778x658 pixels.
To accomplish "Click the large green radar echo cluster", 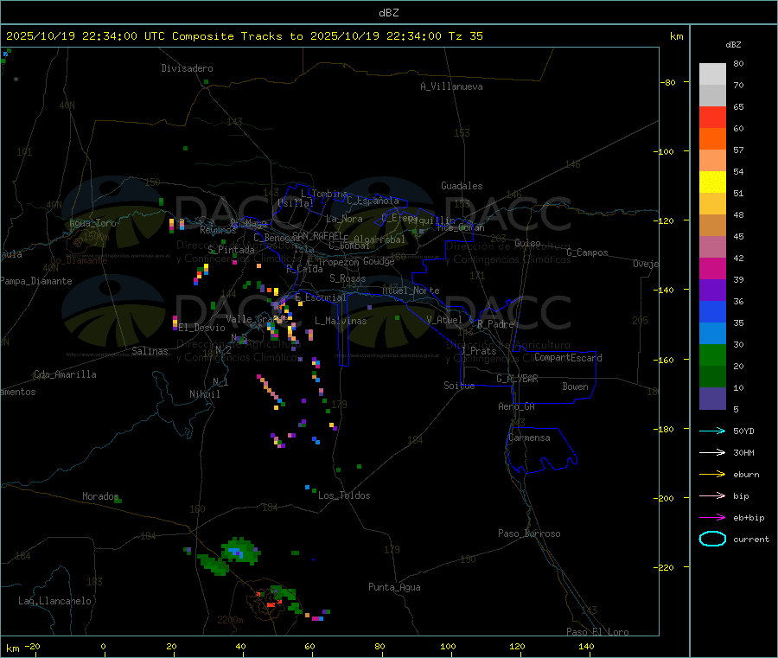I will coord(239,551).
